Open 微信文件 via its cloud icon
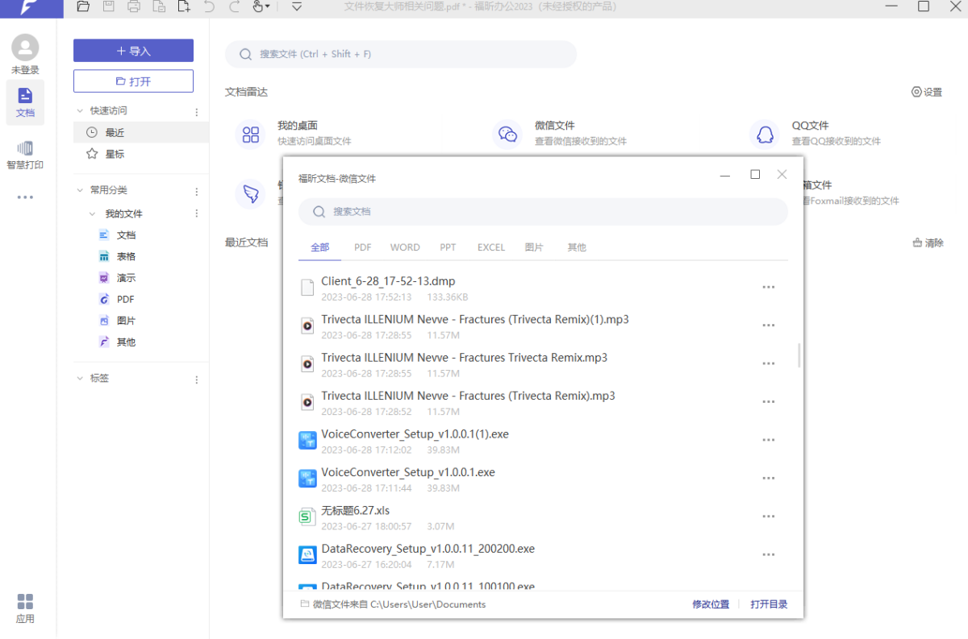The image size is (968, 639). [x=507, y=135]
